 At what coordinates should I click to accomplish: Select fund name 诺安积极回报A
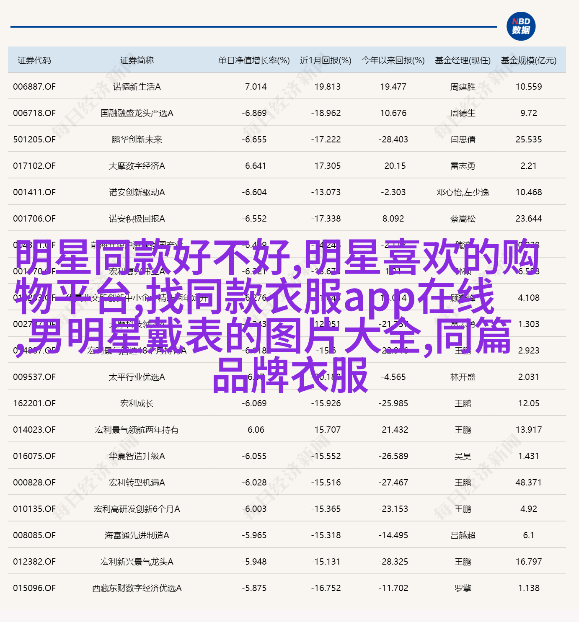point(137,219)
